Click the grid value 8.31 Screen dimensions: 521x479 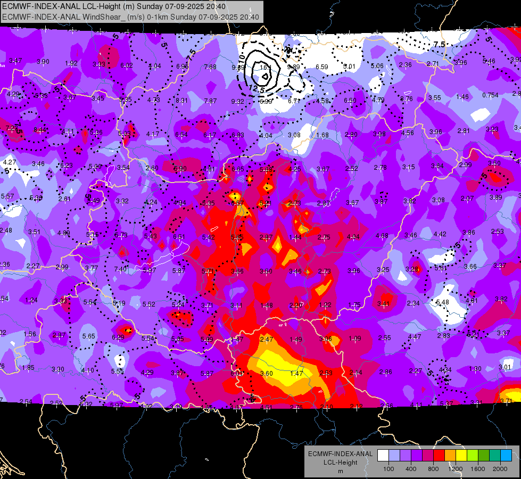[182, 101]
